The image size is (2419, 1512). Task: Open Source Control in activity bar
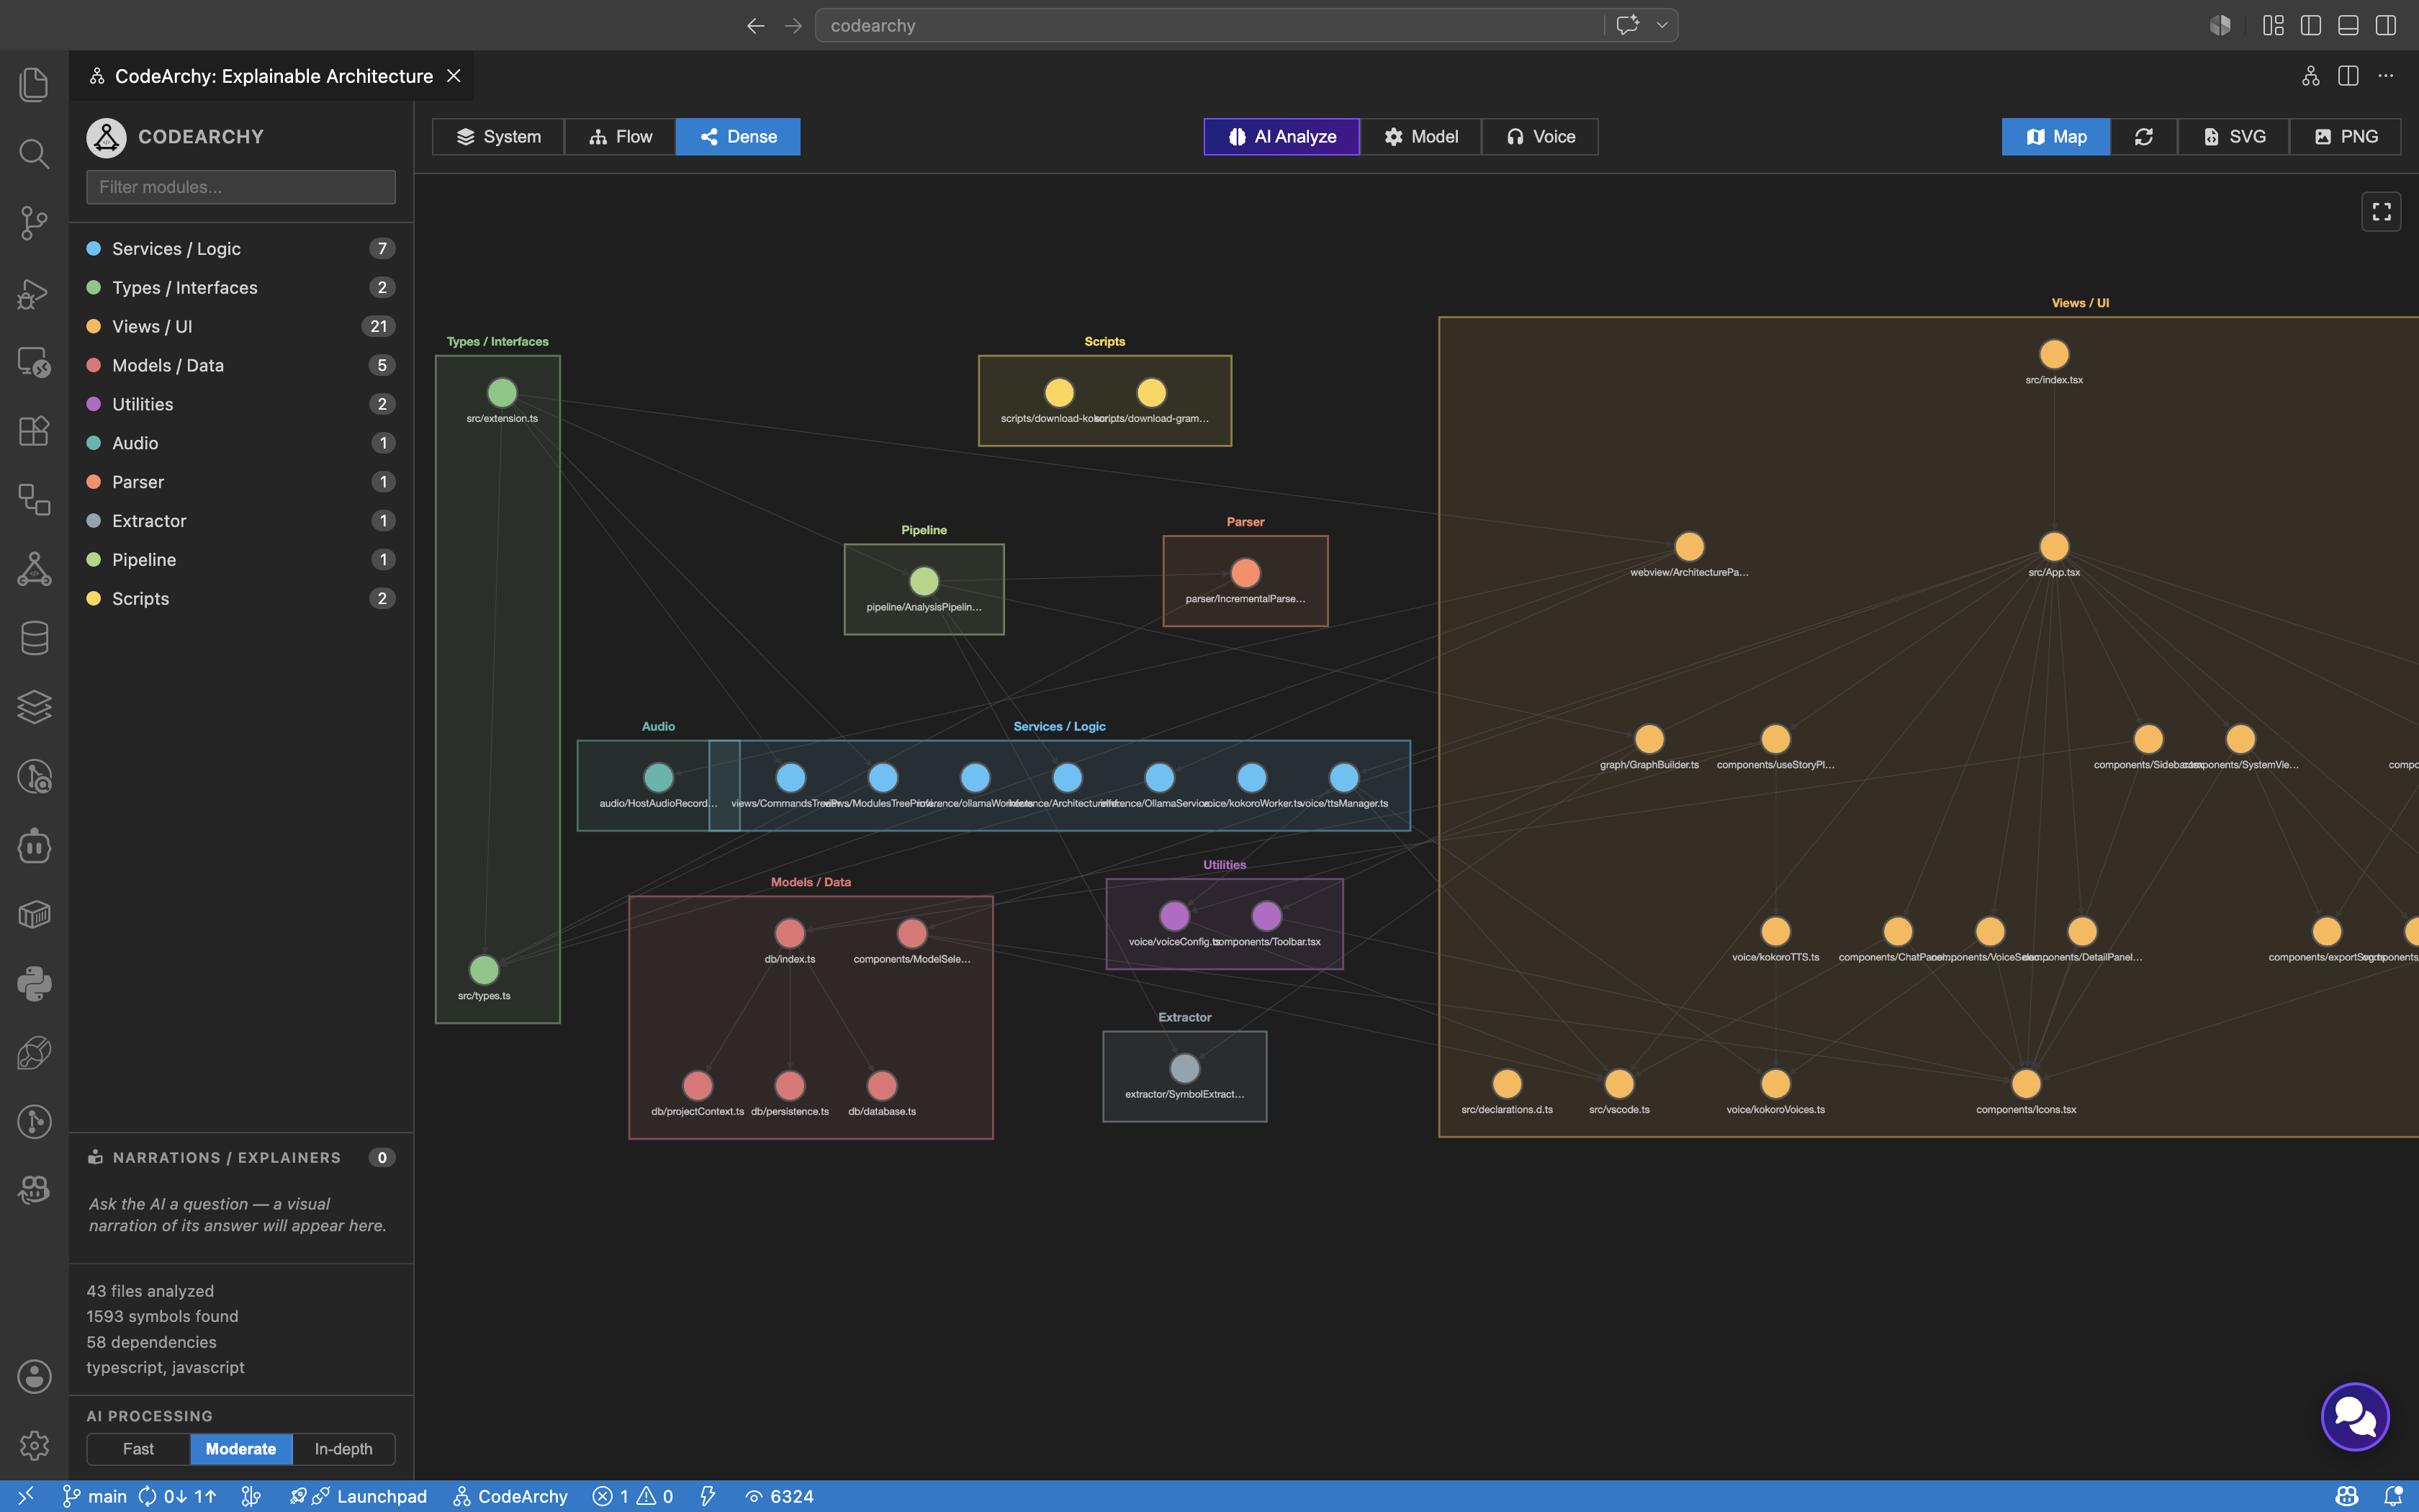pyautogui.click(x=34, y=222)
